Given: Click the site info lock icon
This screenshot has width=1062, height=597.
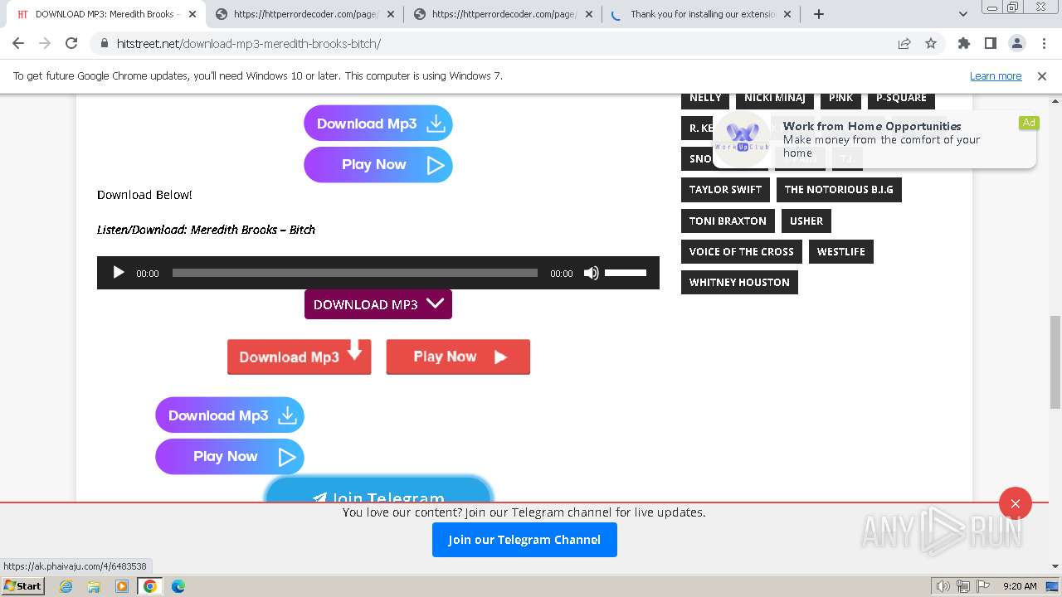Looking at the screenshot, I should click(x=105, y=44).
